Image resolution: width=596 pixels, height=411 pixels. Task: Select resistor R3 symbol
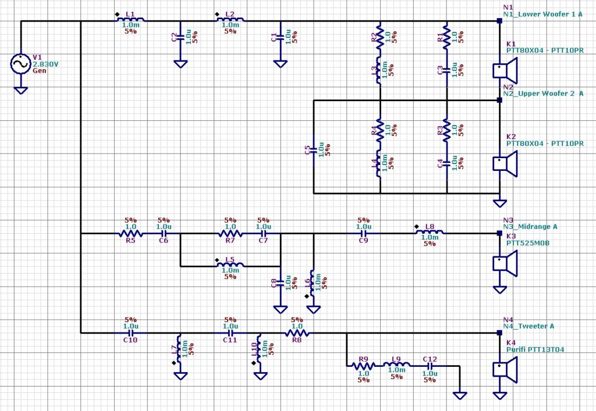click(x=446, y=131)
